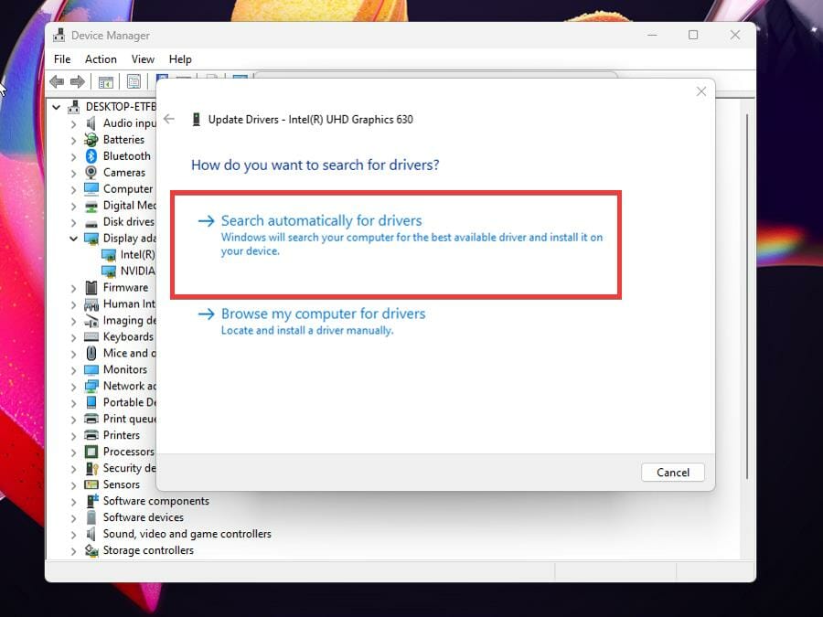Screen dimensions: 823x617
Task: Click the Cancel button
Action: click(672, 473)
